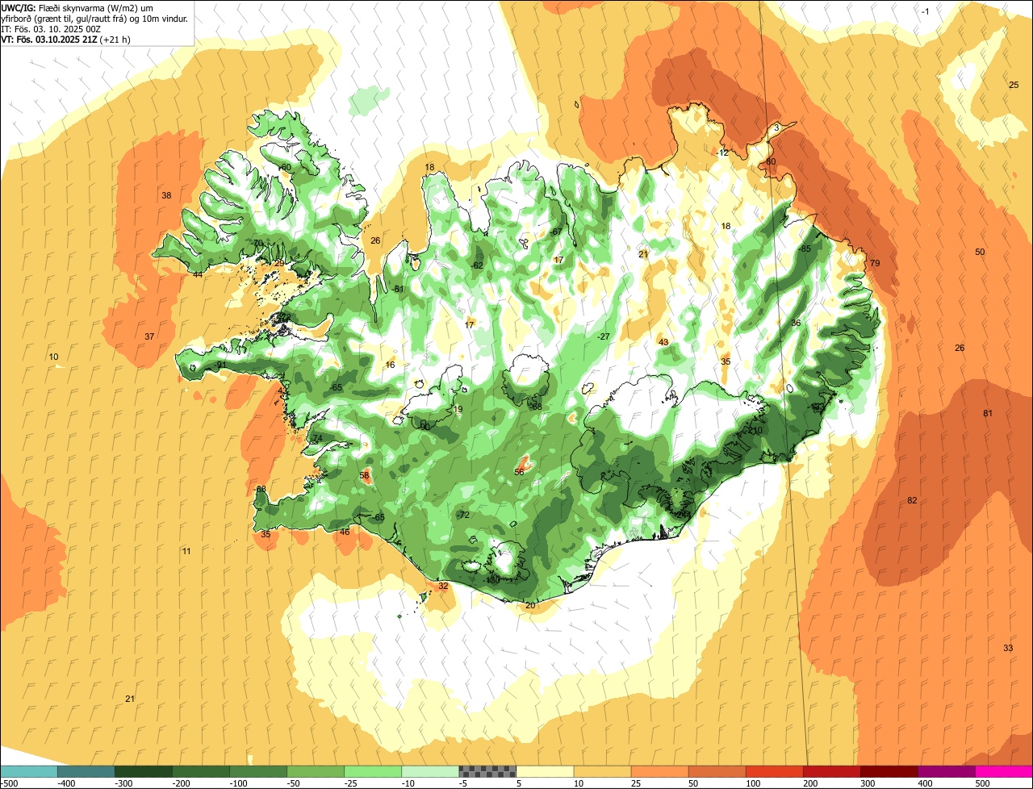The image size is (1033, 789).
Task: Select the magenta swatch right of legend label 500
Action: tap(1004, 771)
